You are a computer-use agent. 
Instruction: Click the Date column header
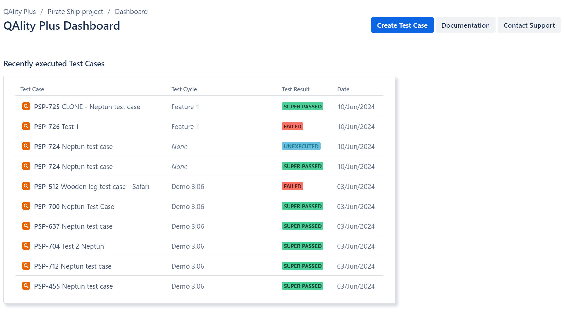(343, 89)
